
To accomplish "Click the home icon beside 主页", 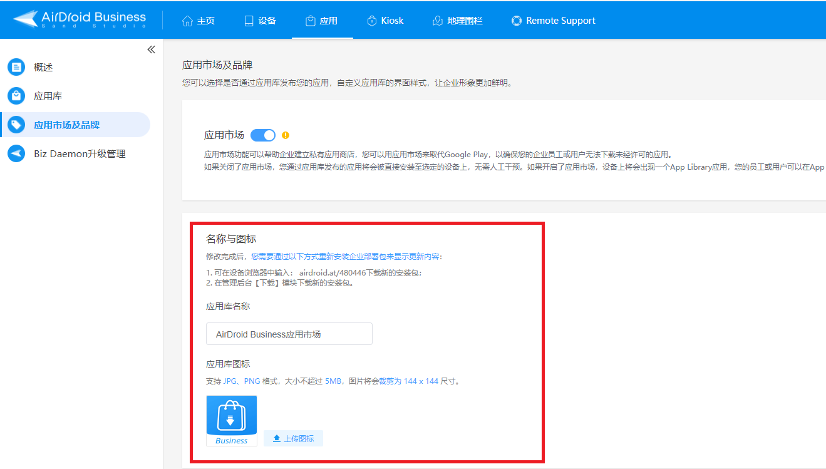I will click(187, 21).
